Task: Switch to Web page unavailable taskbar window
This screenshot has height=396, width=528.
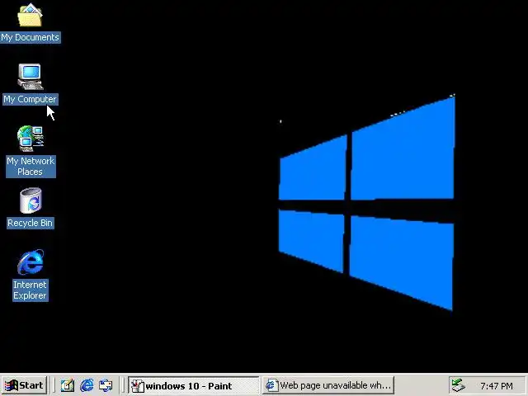Action: pyautogui.click(x=328, y=385)
